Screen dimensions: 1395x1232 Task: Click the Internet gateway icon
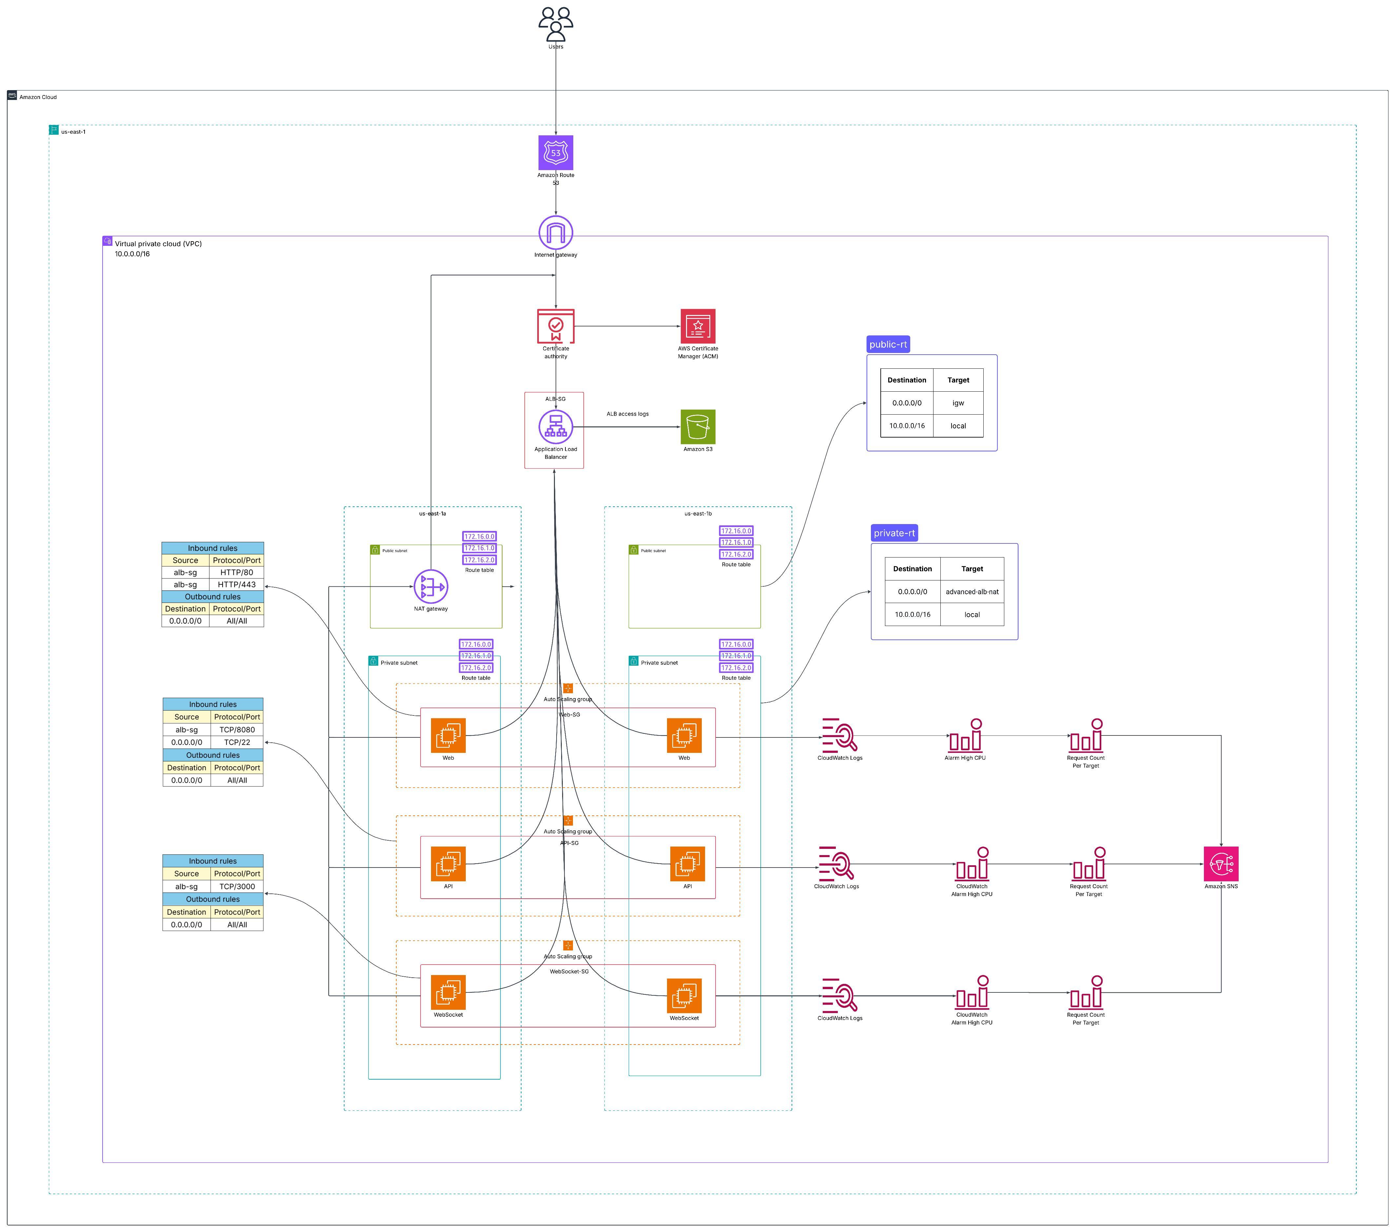click(556, 233)
